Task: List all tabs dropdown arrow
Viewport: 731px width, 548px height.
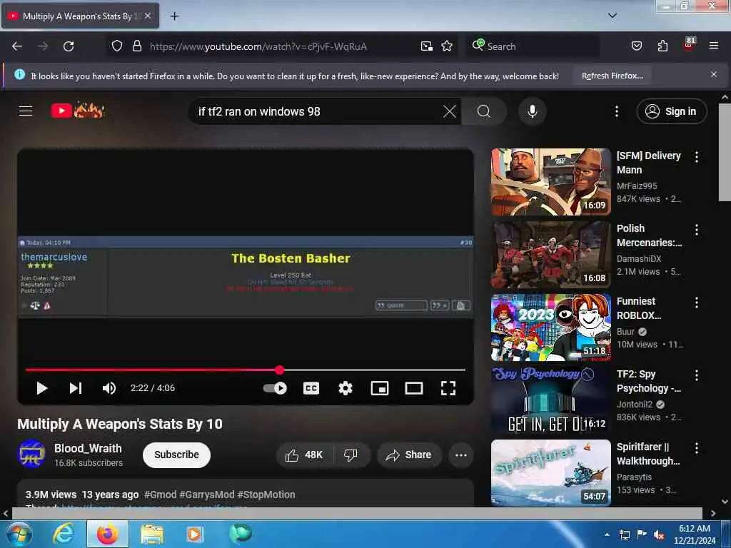Action: click(x=612, y=16)
